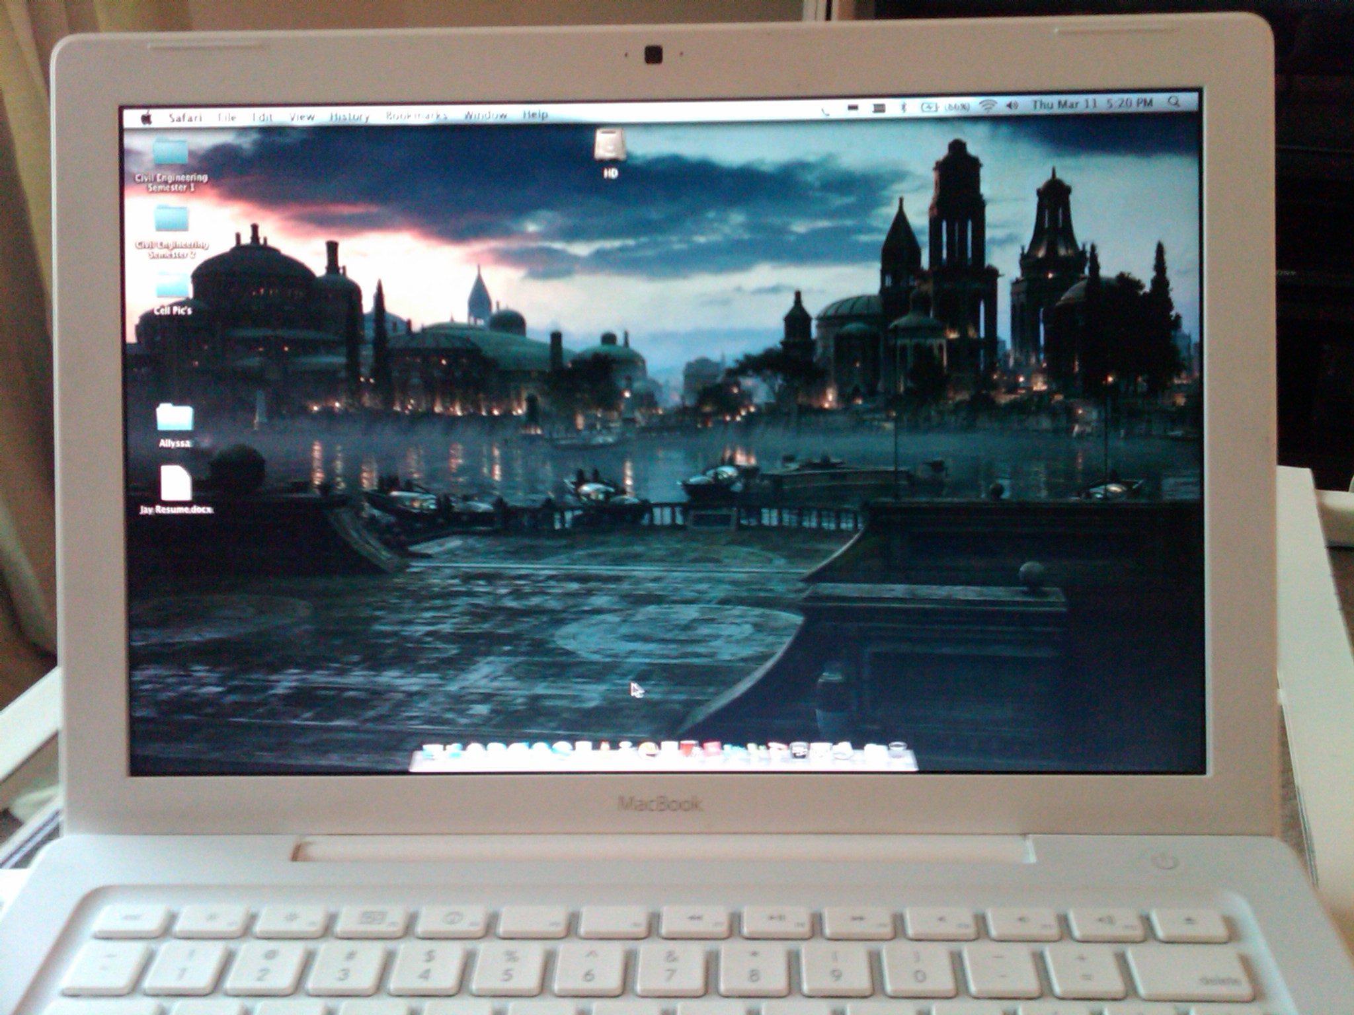Select the Allyssa folder
This screenshot has height=1015, width=1354.
click(175, 425)
